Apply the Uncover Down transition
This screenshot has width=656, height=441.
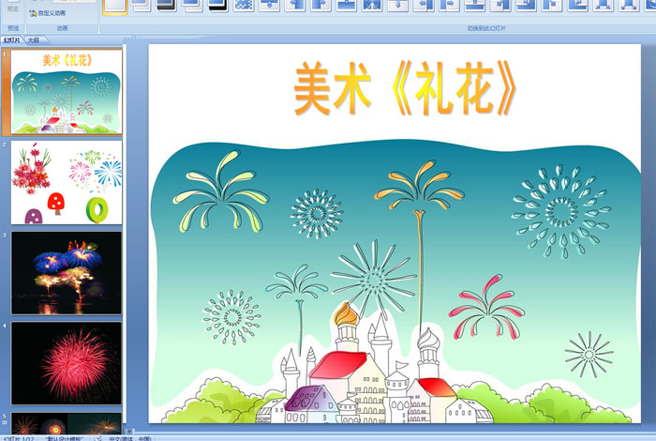tap(398, 5)
